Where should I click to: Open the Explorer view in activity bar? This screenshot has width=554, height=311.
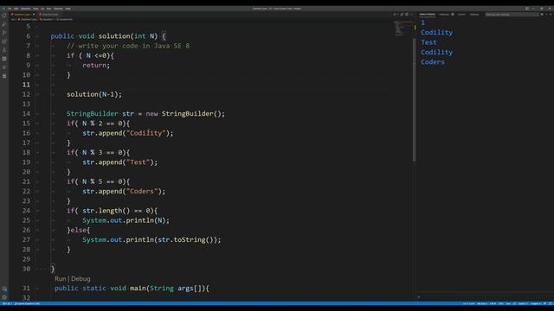[x=4, y=16]
